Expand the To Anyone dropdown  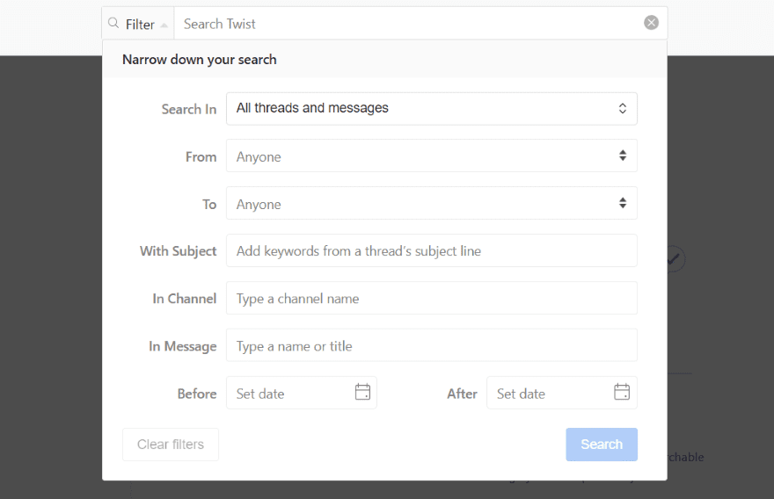coord(431,204)
